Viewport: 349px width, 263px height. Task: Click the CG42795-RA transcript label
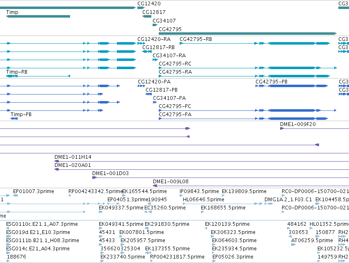click(175, 72)
